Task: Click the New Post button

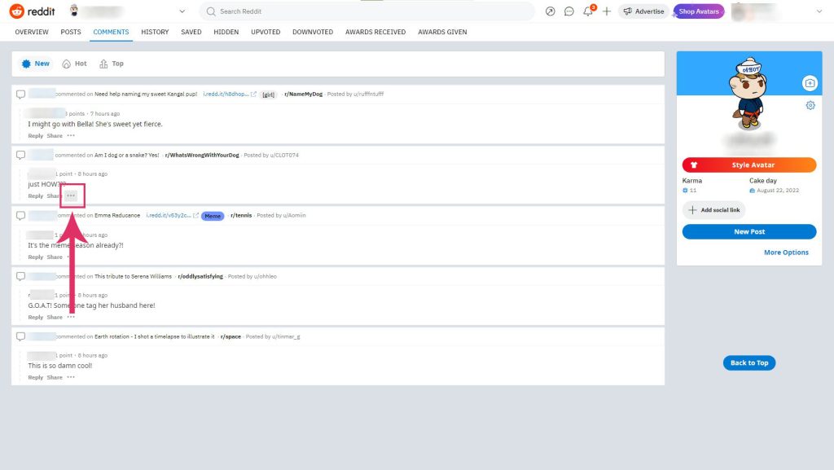Action: pyautogui.click(x=749, y=232)
